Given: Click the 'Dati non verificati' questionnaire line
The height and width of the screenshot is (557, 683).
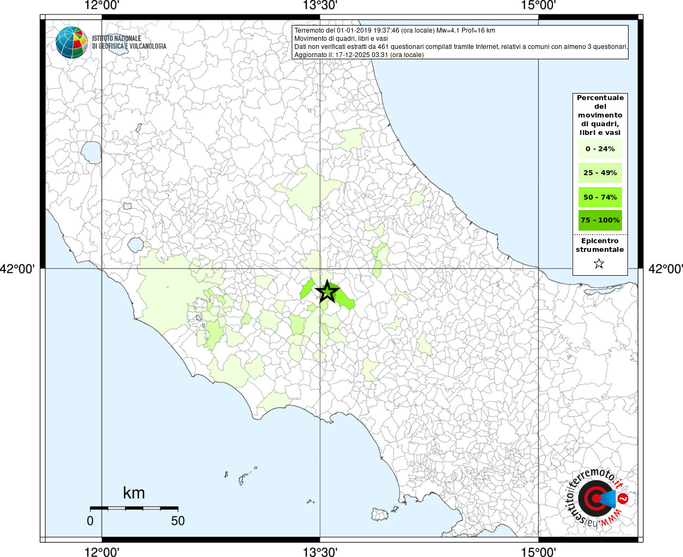Looking at the screenshot, I should 462,47.
